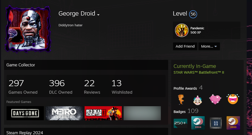Open the 250+ games badge
The width and height of the screenshot is (252, 135).
click(x=181, y=123)
